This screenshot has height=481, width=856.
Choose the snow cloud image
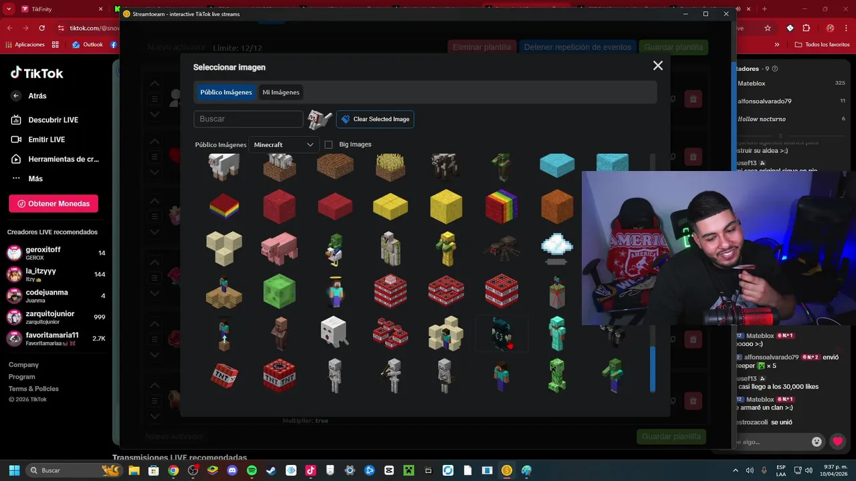[x=556, y=249]
